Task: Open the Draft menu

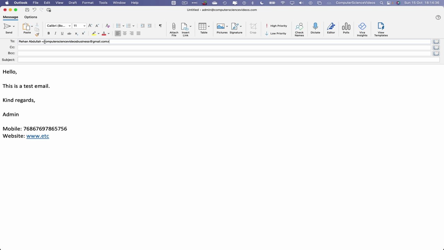Action: [x=72, y=3]
